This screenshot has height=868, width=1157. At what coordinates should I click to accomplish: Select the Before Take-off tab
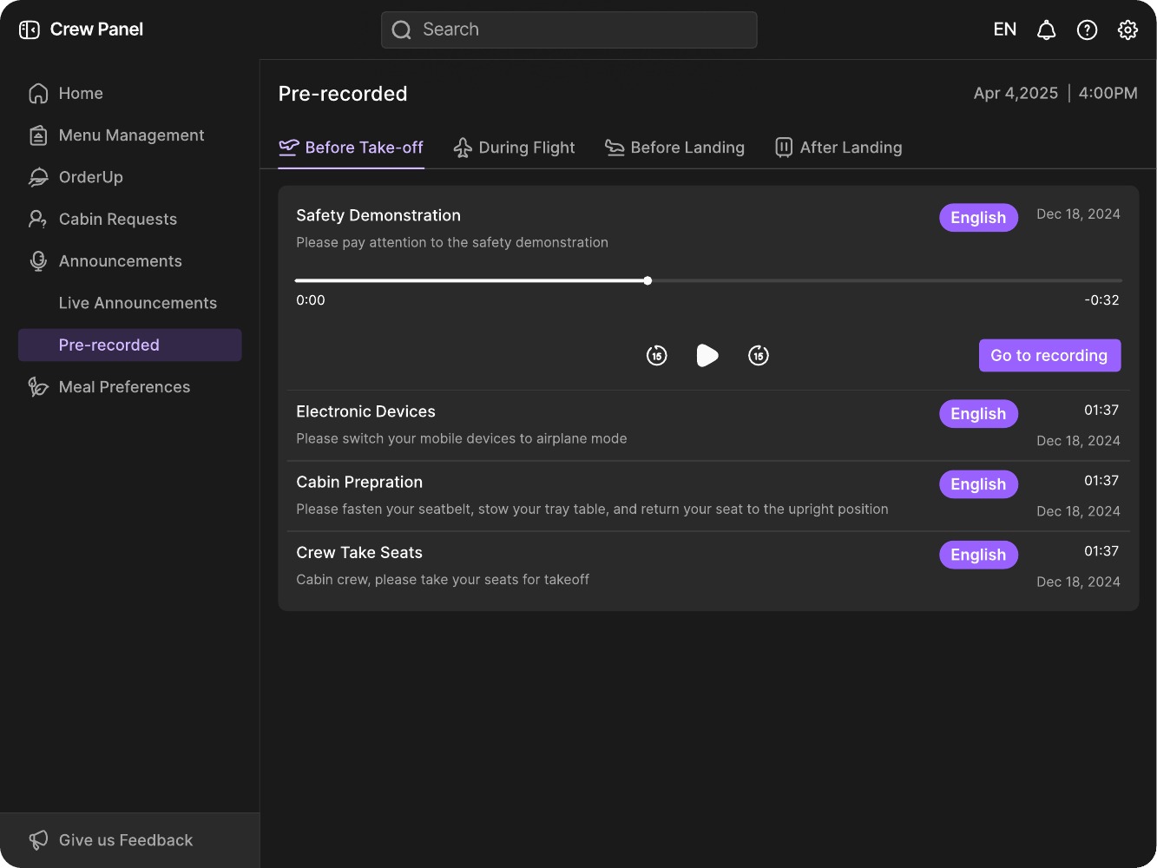[351, 148]
